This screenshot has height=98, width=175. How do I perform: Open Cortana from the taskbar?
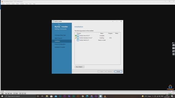pyautogui.click(x=38, y=96)
